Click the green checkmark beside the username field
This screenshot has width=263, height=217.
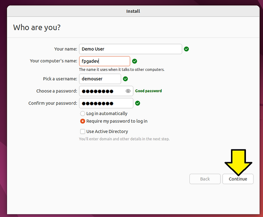pyautogui.click(x=125, y=79)
